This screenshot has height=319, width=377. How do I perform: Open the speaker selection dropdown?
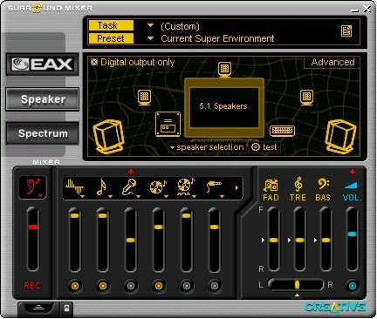pyautogui.click(x=207, y=147)
